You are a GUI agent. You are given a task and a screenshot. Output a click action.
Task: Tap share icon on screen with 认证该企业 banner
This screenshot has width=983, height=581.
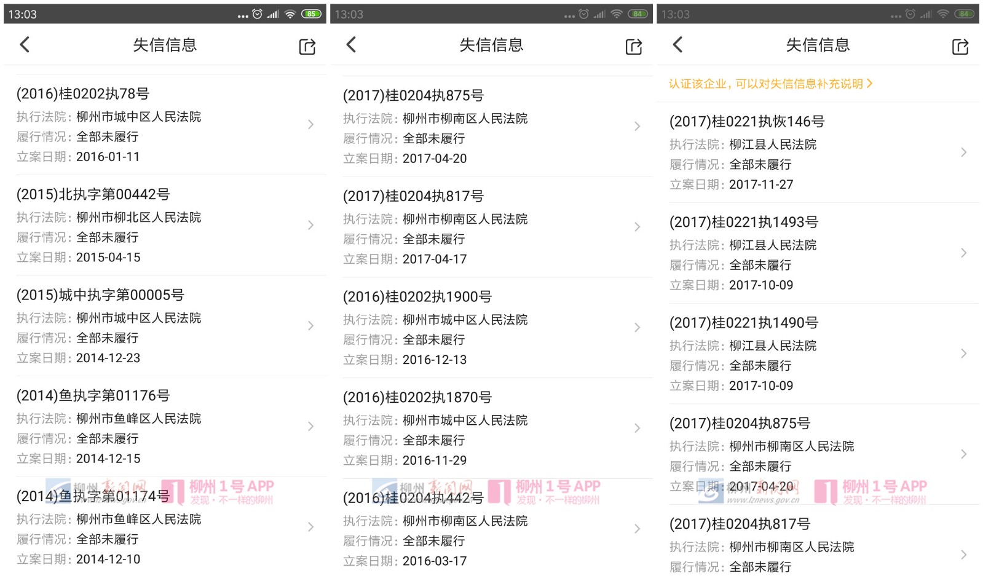pos(960,46)
